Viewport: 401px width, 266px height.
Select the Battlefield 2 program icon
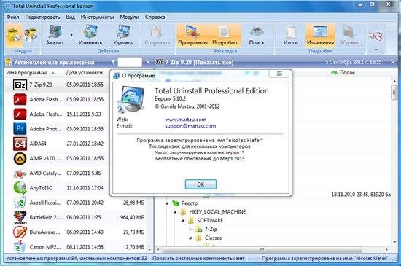(20, 217)
